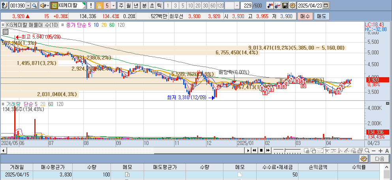Click the table grid icon on the chart

[6, 32]
